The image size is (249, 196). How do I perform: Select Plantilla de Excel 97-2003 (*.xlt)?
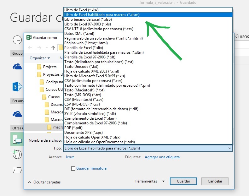(148, 57)
